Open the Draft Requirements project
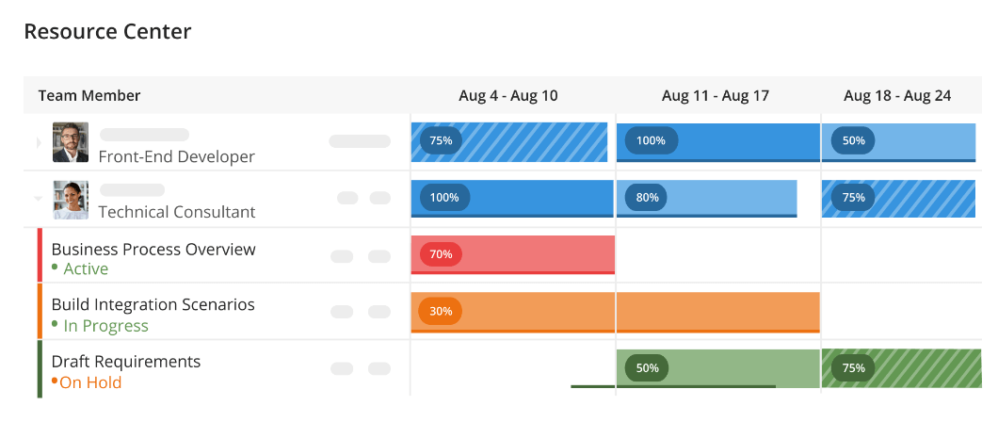Image resolution: width=998 pixels, height=422 pixels. 126,362
